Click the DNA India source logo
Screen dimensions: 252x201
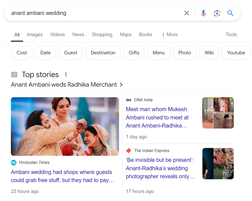coord(129,100)
